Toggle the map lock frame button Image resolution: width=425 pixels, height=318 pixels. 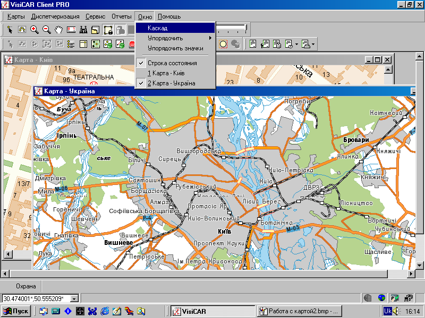pyautogui.click(x=108, y=30)
